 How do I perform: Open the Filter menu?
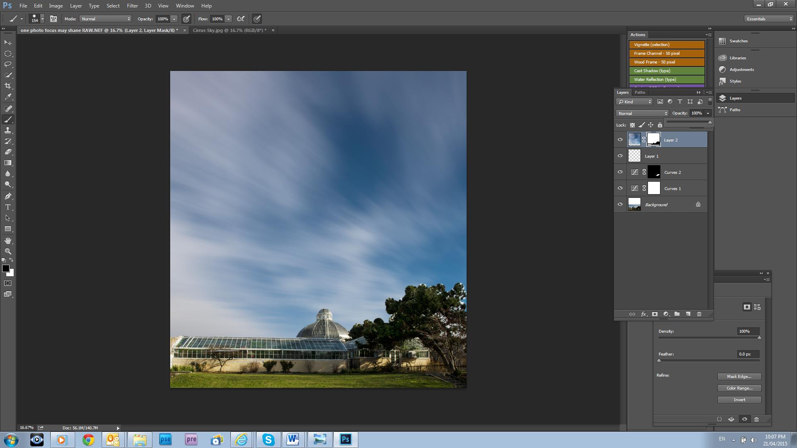point(132,6)
